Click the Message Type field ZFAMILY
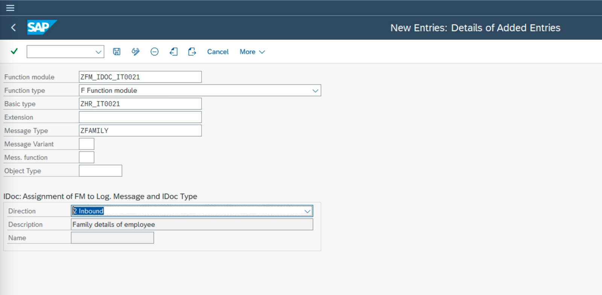 tap(140, 131)
